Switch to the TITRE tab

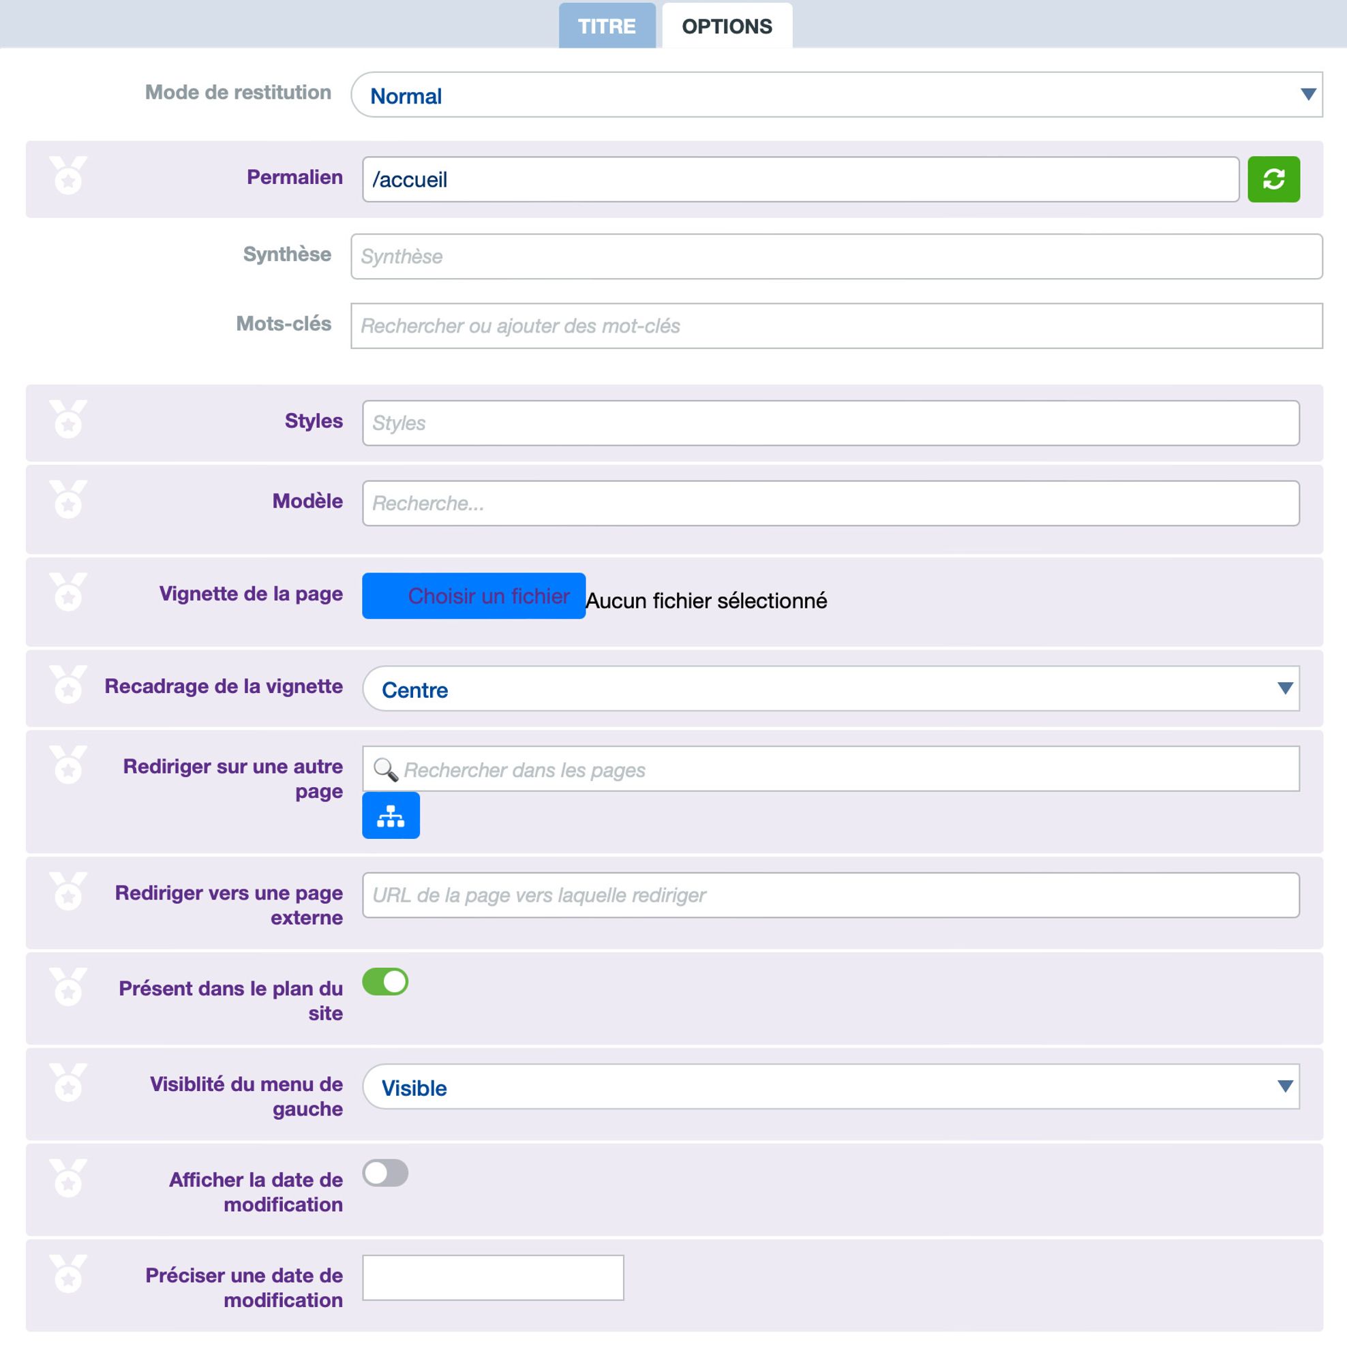coord(607,26)
